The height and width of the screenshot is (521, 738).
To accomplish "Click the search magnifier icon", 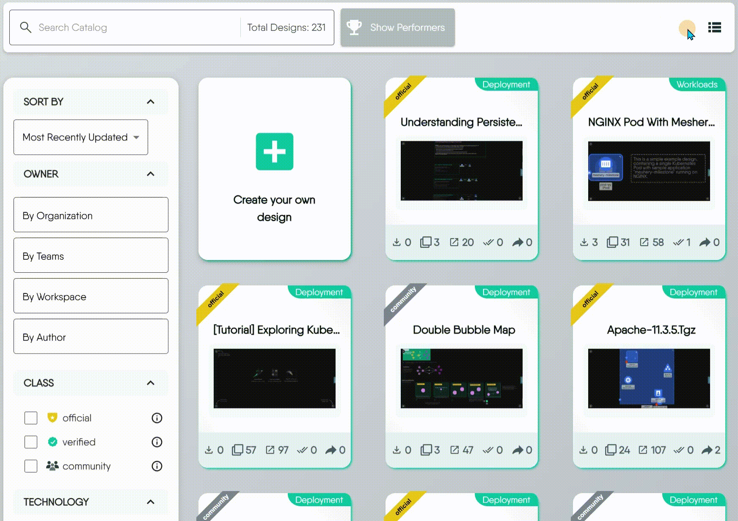I will [26, 27].
